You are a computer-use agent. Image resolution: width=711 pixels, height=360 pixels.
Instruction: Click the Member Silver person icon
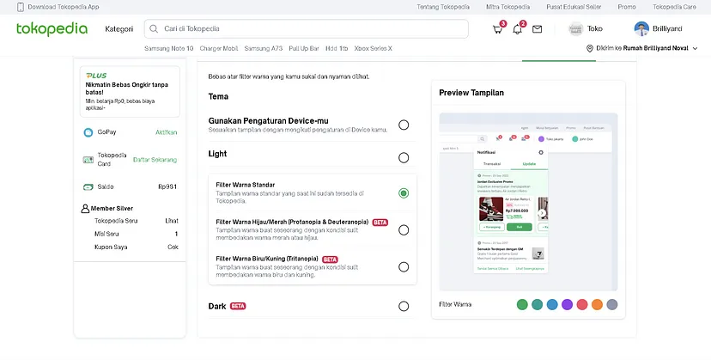[x=85, y=209]
